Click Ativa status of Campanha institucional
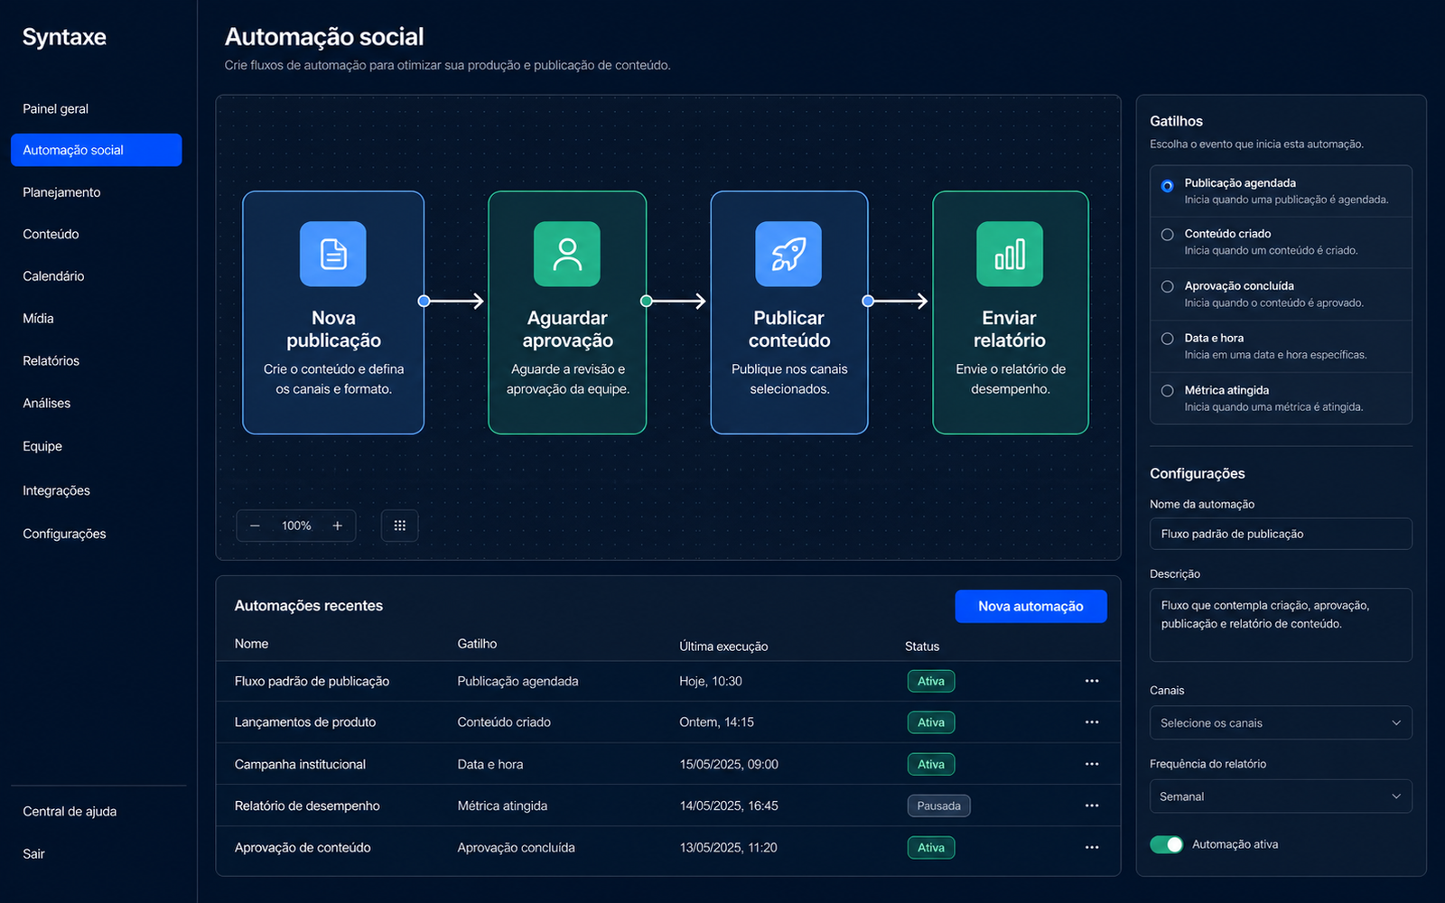This screenshot has height=903, width=1445. [x=931, y=764]
